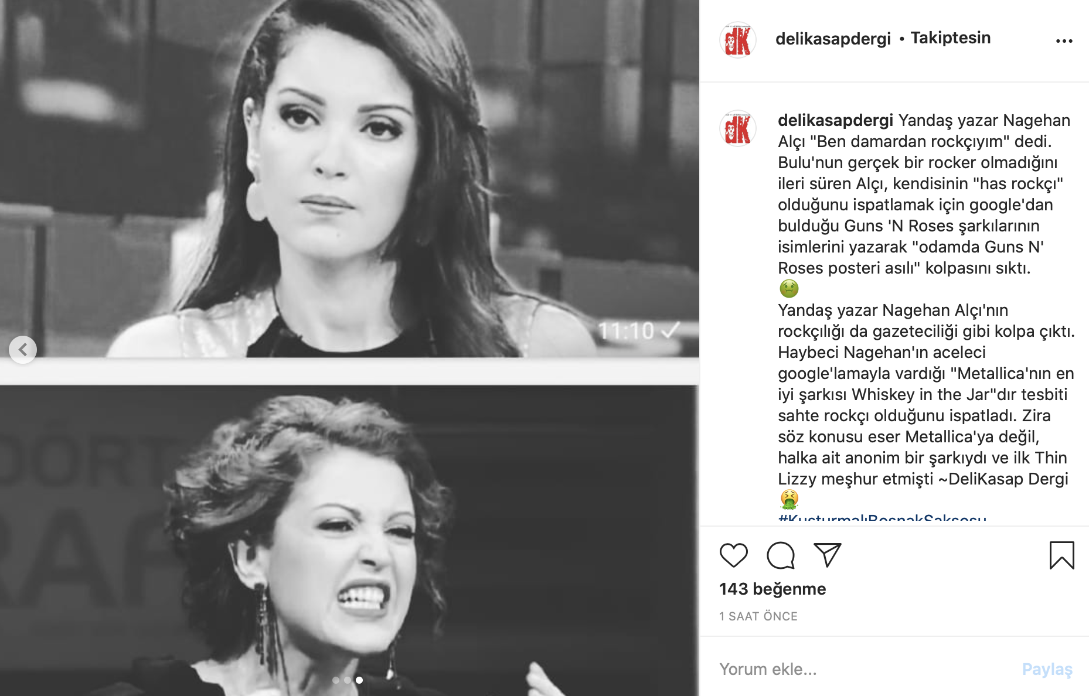The image size is (1089, 696).
Task: Open comments via speech bubble icon
Action: click(781, 555)
